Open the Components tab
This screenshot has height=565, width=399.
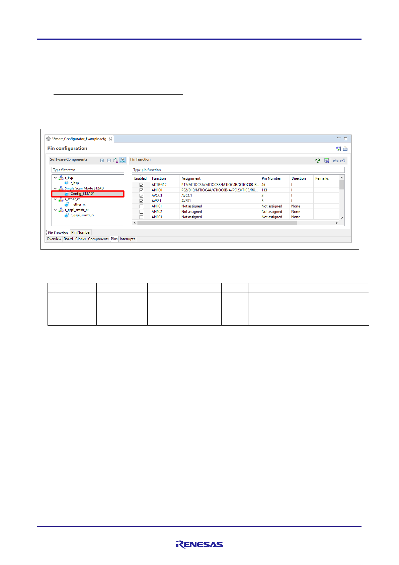coord(98,239)
